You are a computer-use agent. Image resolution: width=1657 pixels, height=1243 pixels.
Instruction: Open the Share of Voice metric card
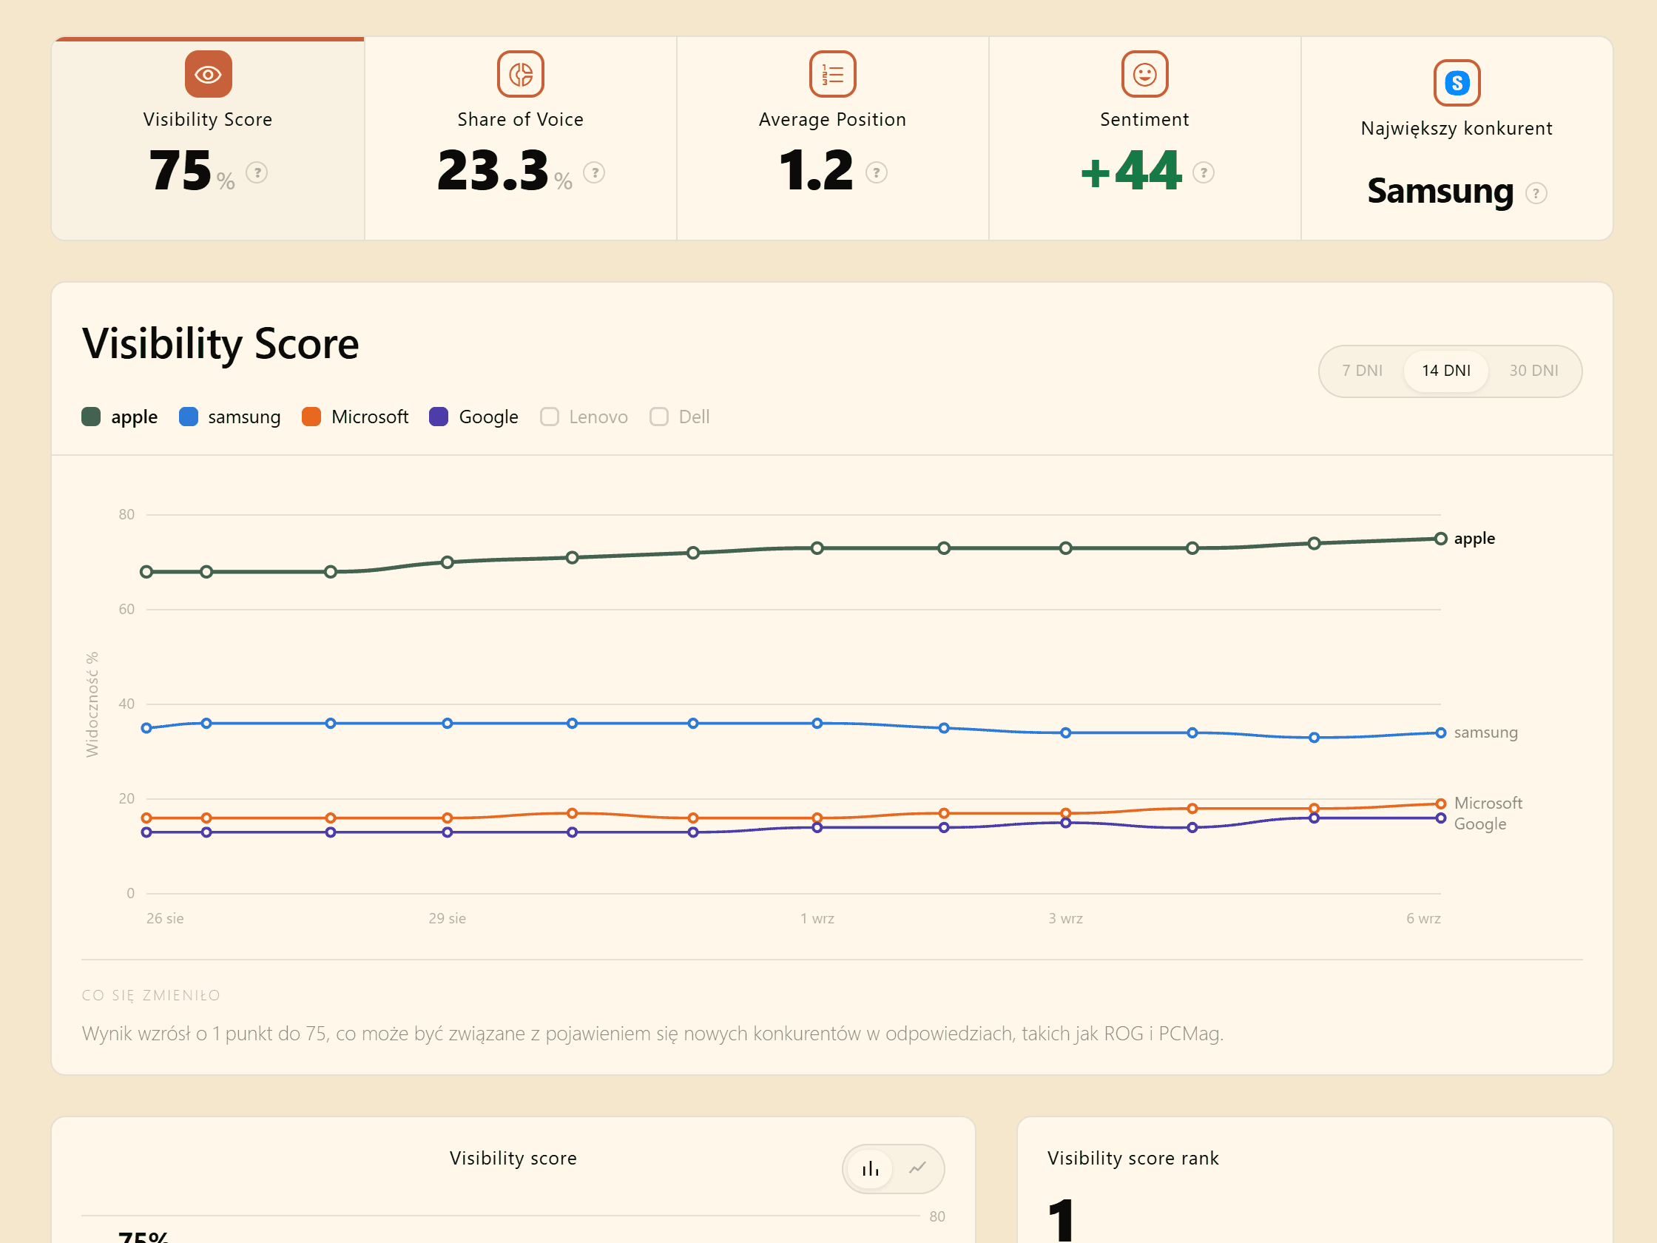pyautogui.click(x=521, y=138)
